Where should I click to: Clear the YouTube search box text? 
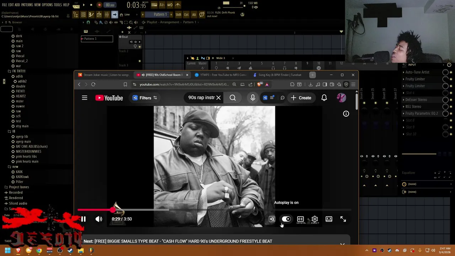point(219,98)
